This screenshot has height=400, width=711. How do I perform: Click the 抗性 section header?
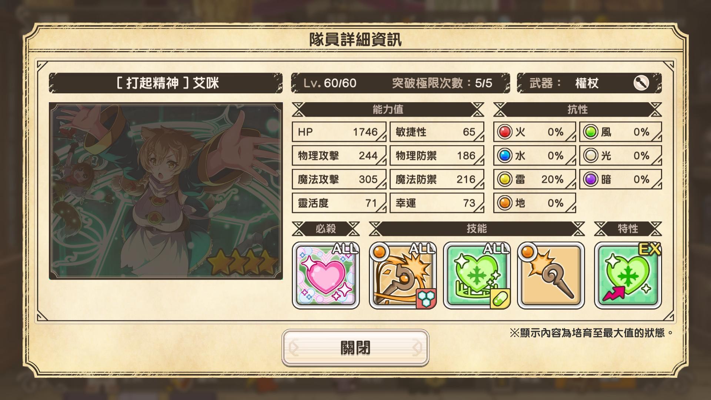pyautogui.click(x=577, y=110)
